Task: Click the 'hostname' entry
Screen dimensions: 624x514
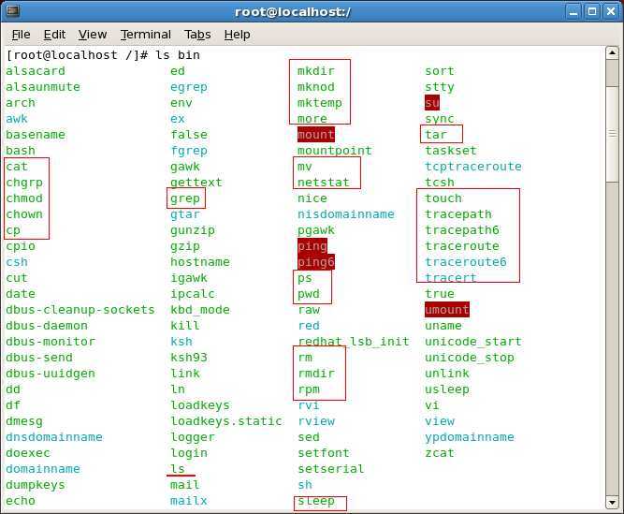Action: point(200,262)
